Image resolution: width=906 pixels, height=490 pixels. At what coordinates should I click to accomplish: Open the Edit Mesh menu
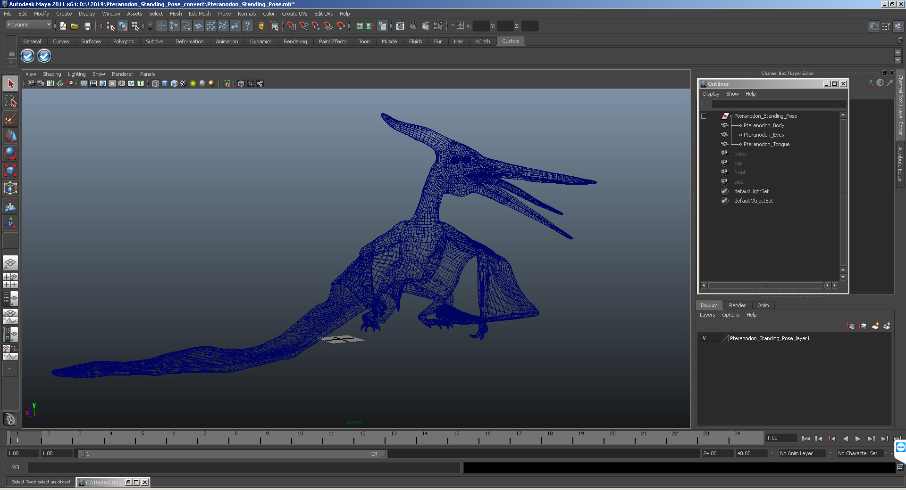[x=200, y=14]
